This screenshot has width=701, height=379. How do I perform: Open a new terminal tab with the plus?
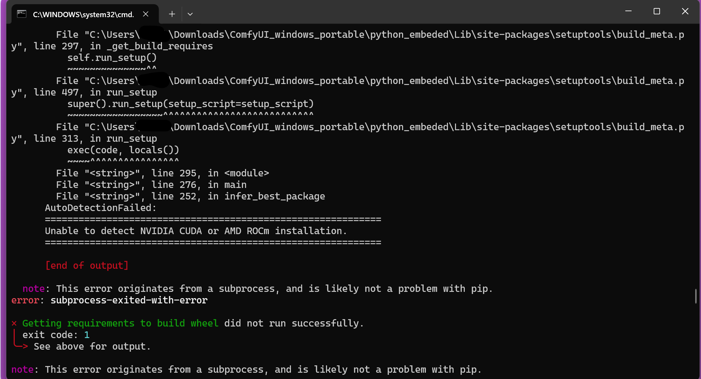(x=172, y=14)
